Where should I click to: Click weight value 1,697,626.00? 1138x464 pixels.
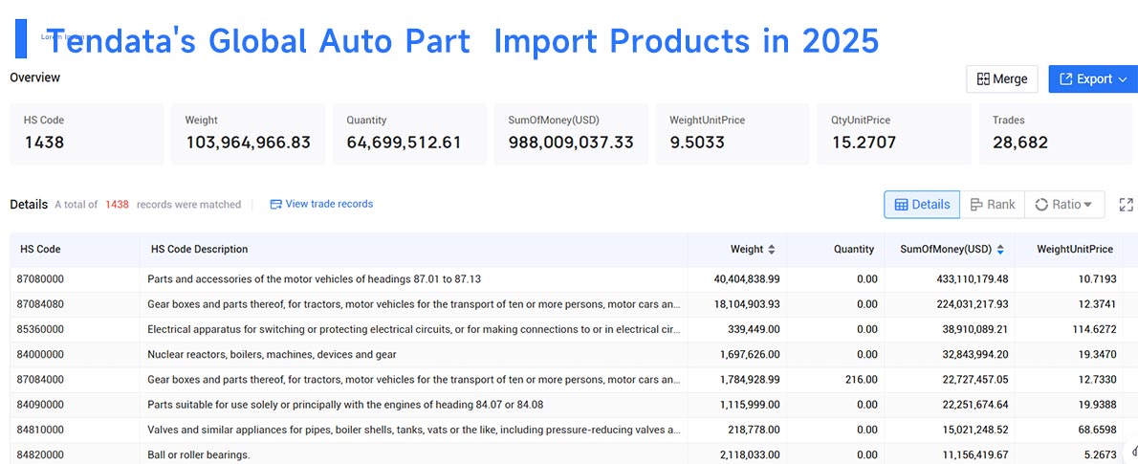click(751, 354)
